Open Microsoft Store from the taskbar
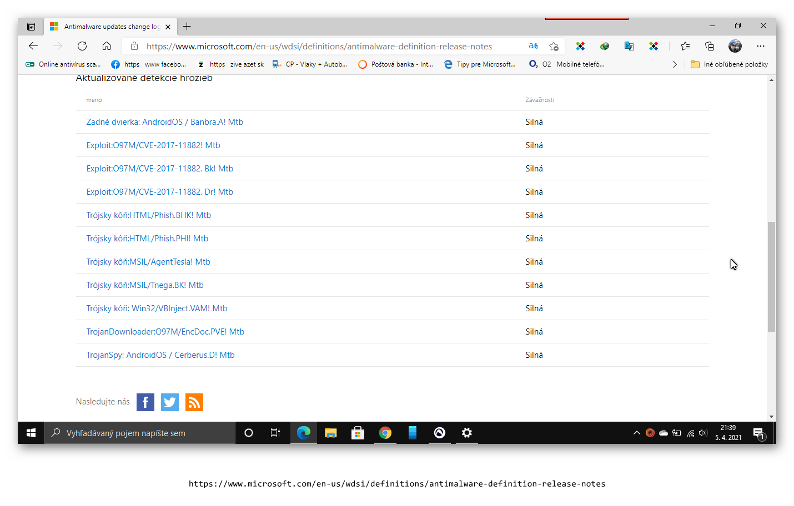The height and width of the screenshot is (506, 794). tap(358, 433)
